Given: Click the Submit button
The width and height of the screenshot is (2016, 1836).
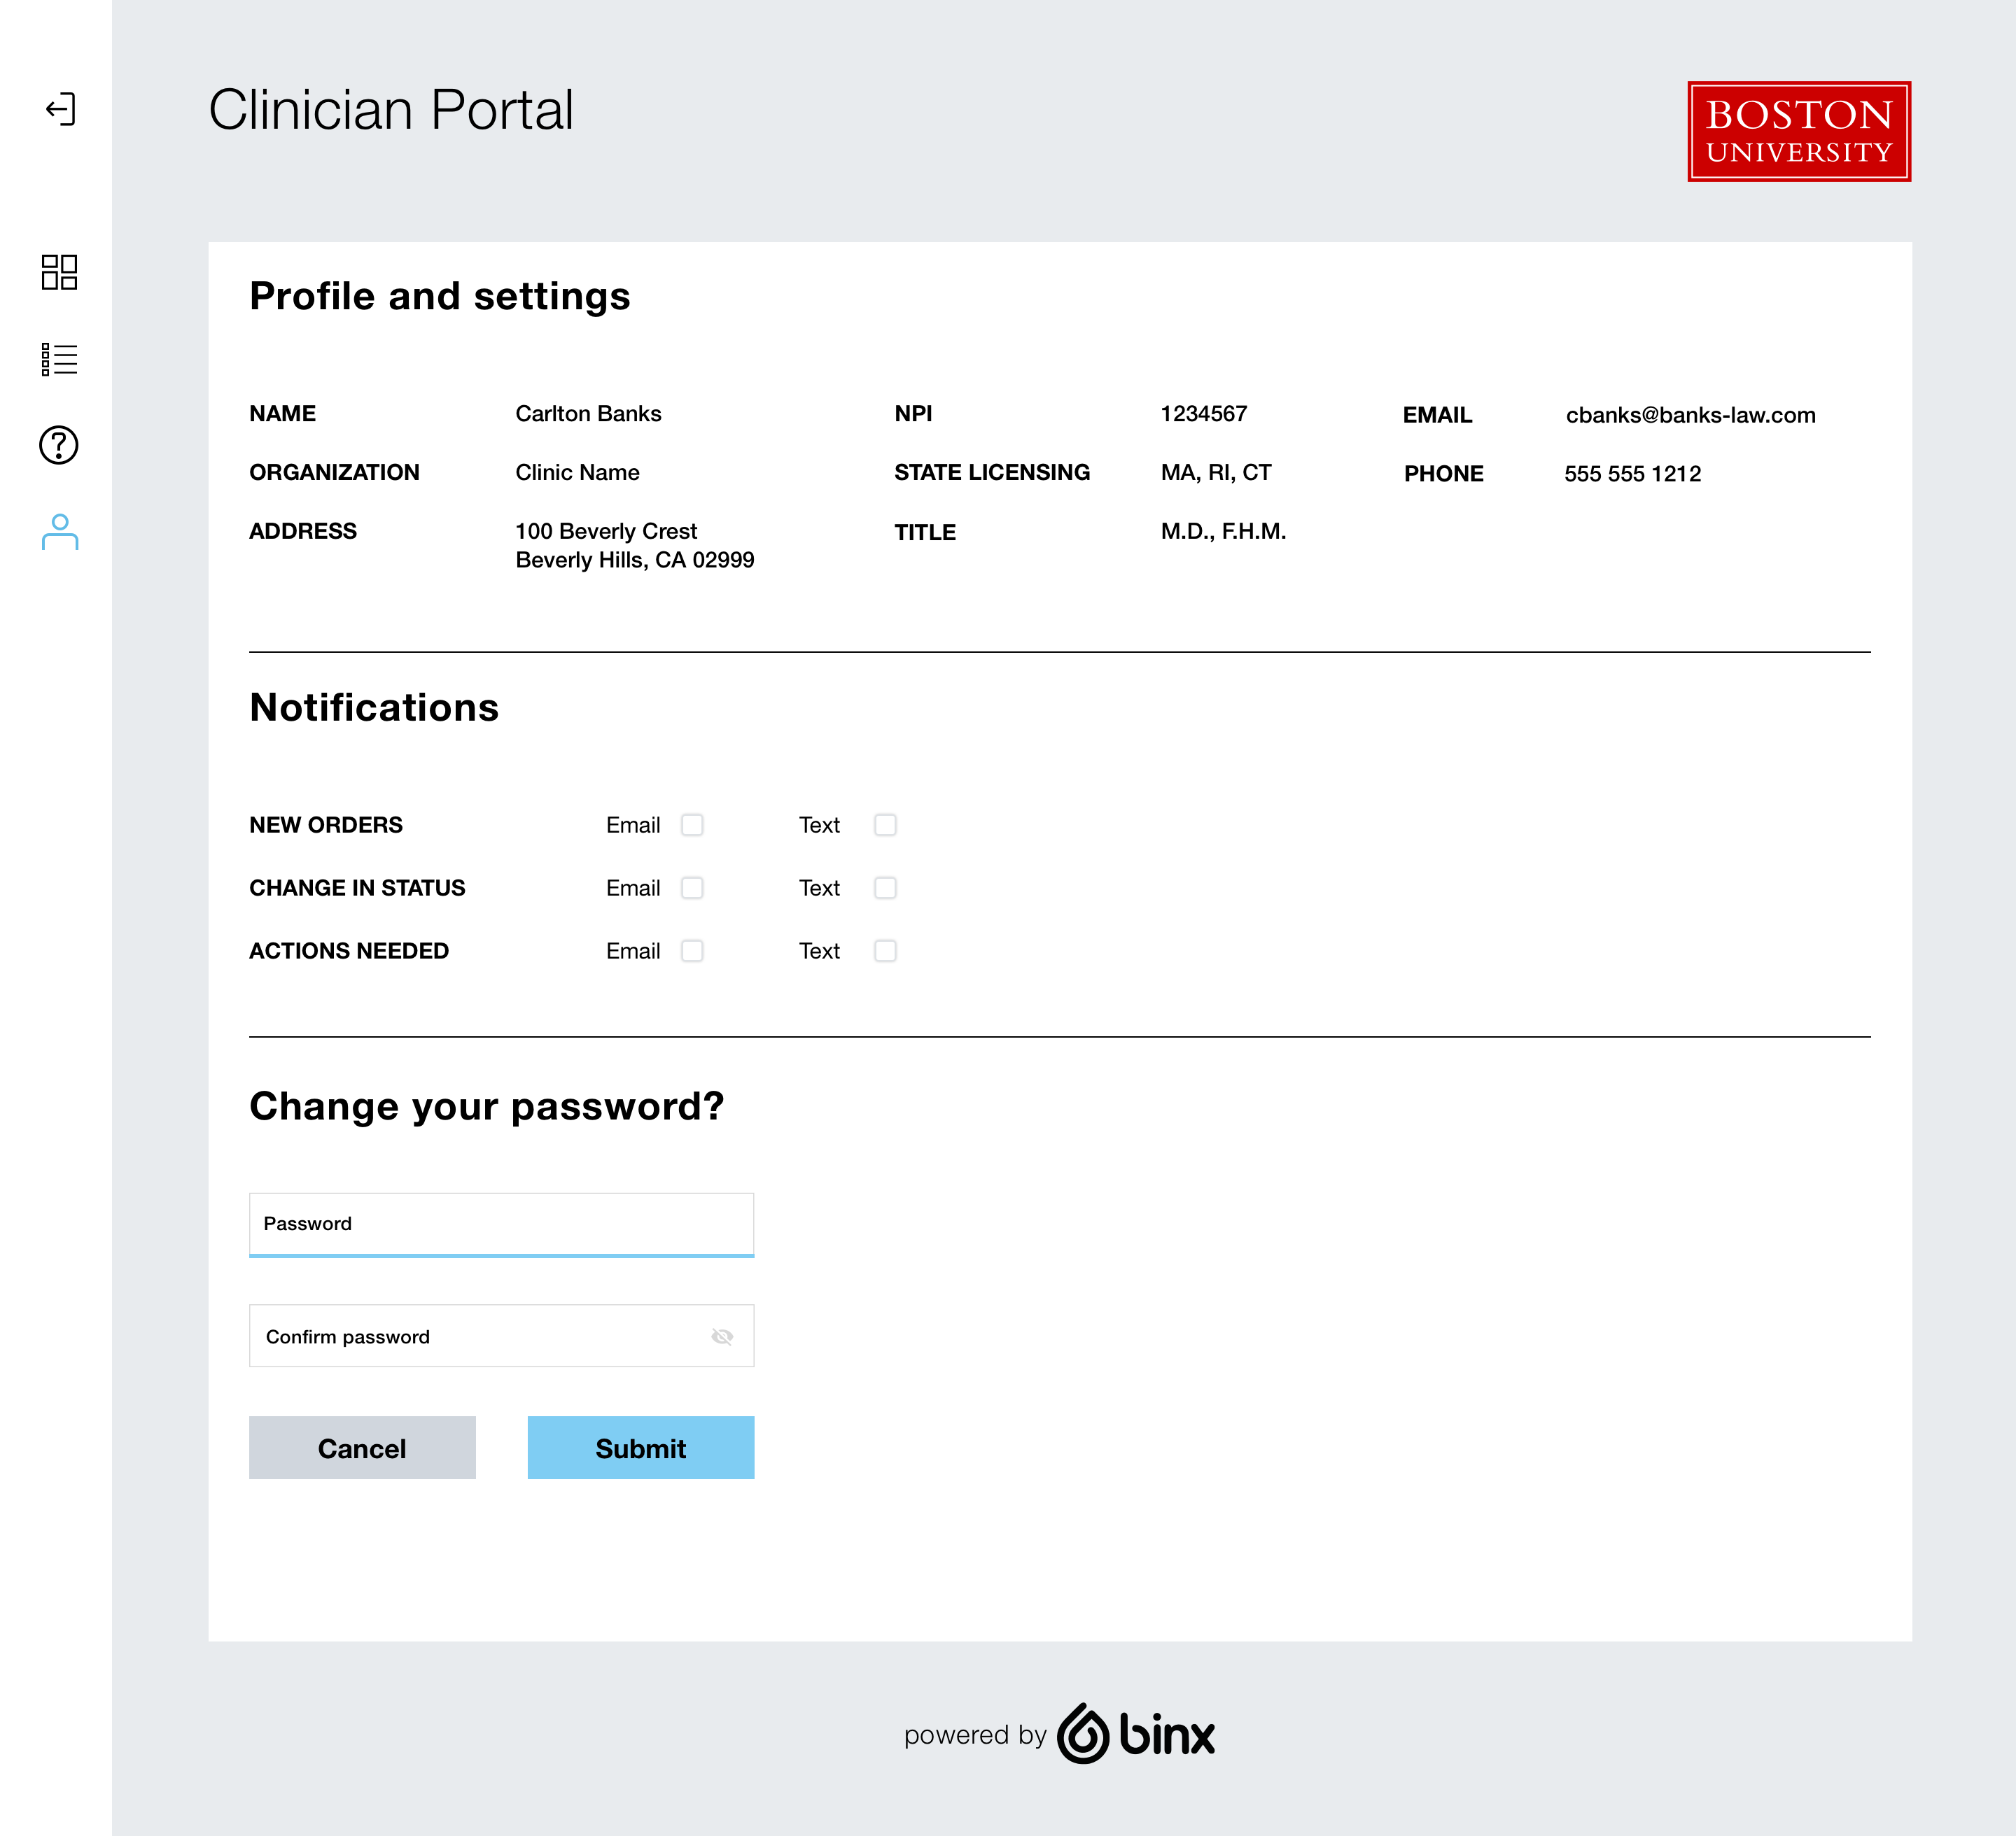Looking at the screenshot, I should pos(641,1447).
